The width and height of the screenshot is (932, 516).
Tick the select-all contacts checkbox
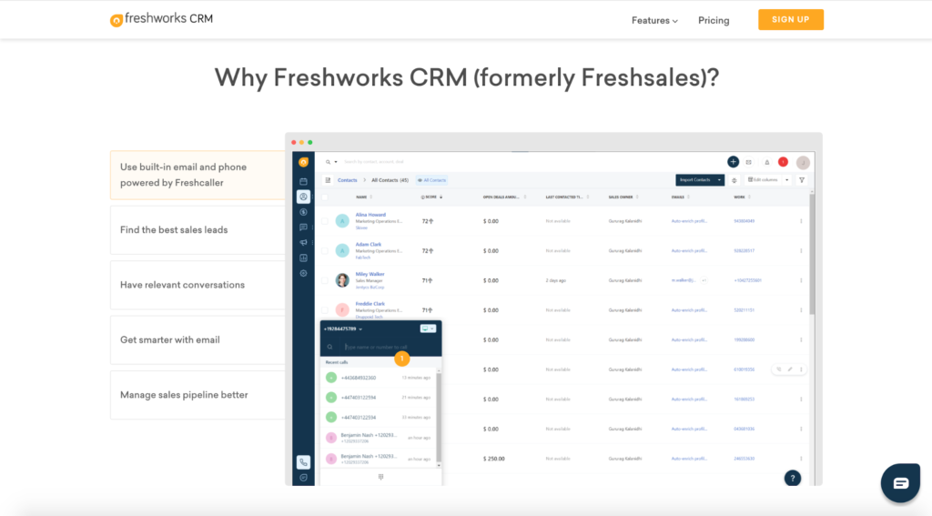coord(325,197)
